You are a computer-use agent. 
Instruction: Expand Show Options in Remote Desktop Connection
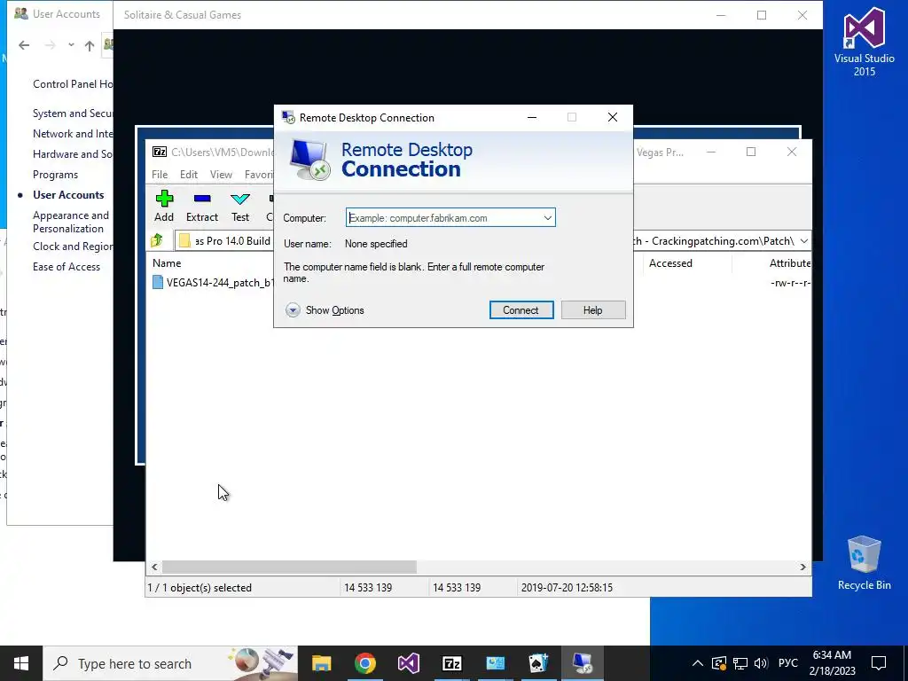[325, 310]
